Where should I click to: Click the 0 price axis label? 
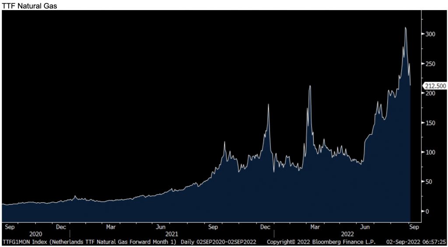coord(428,211)
